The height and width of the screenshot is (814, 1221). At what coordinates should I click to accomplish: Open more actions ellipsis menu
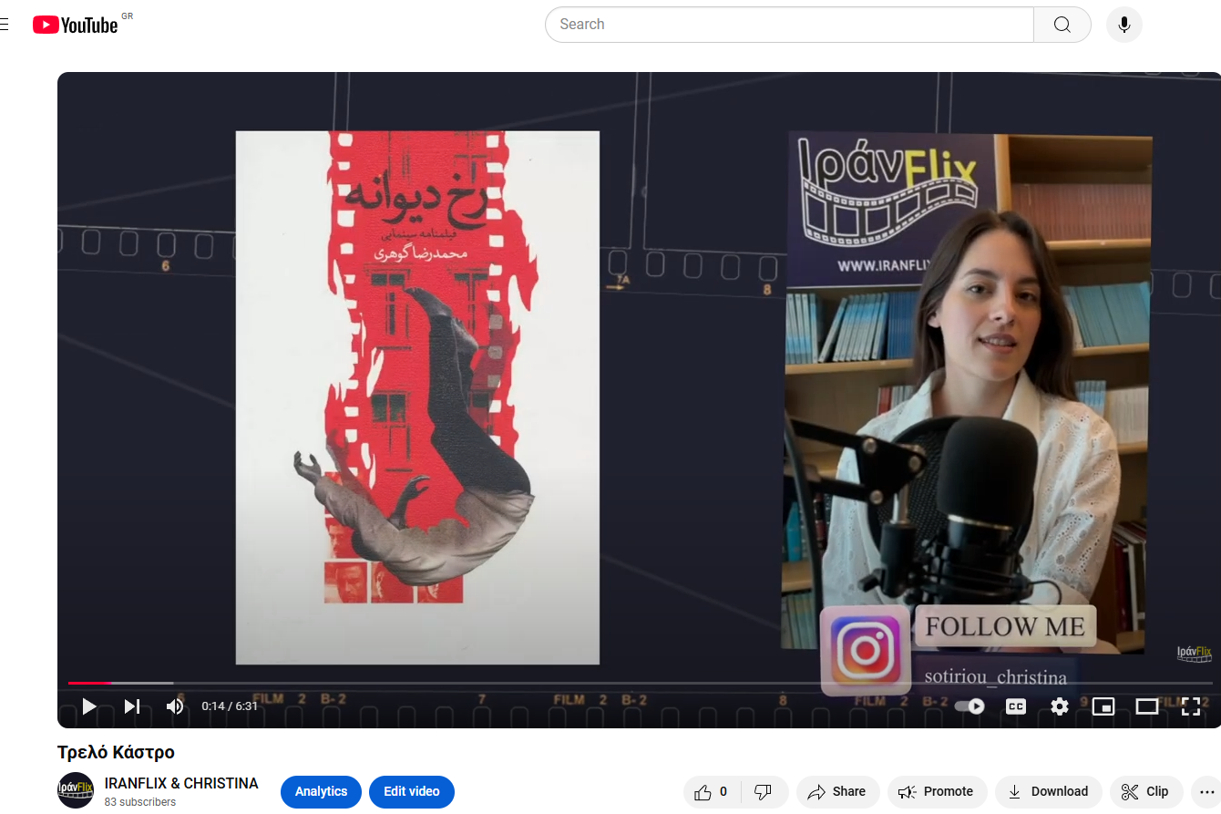point(1206,791)
